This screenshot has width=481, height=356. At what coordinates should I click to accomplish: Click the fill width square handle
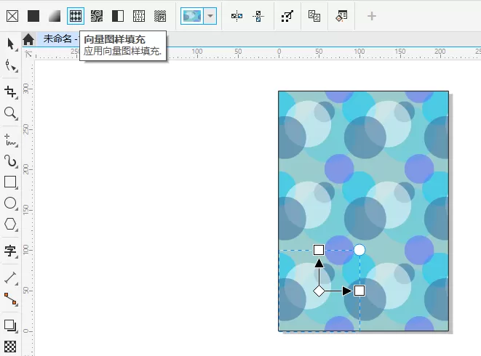(359, 291)
